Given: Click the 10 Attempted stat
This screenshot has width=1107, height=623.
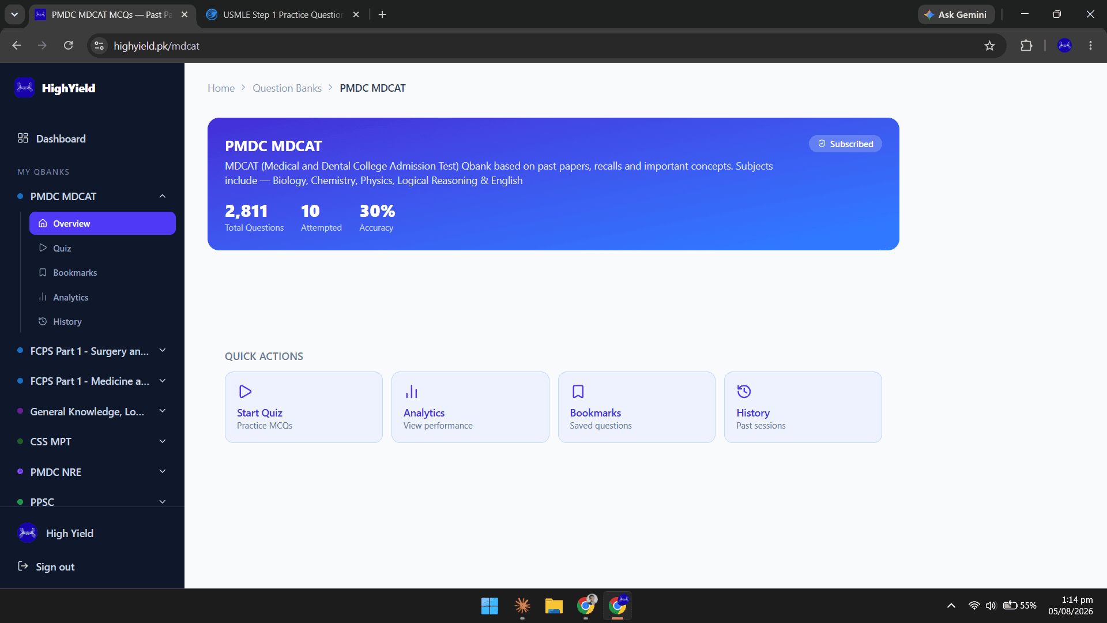Looking at the screenshot, I should 321,217.
